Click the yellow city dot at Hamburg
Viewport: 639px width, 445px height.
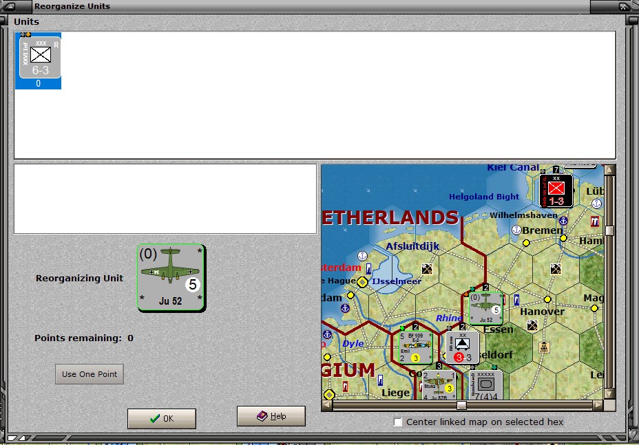(563, 238)
